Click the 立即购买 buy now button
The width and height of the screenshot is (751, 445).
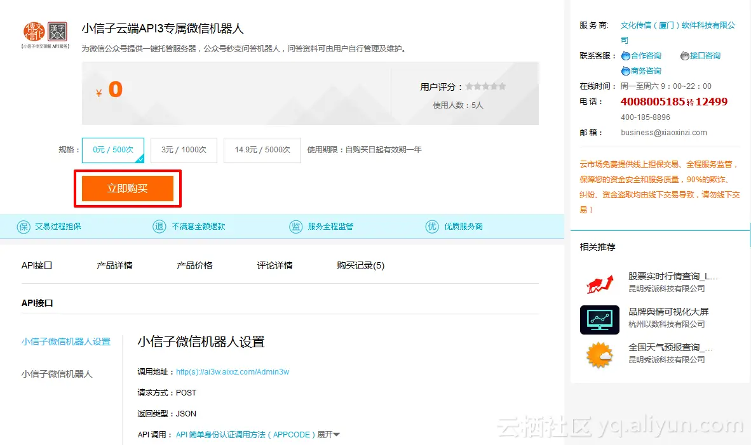[x=128, y=189]
